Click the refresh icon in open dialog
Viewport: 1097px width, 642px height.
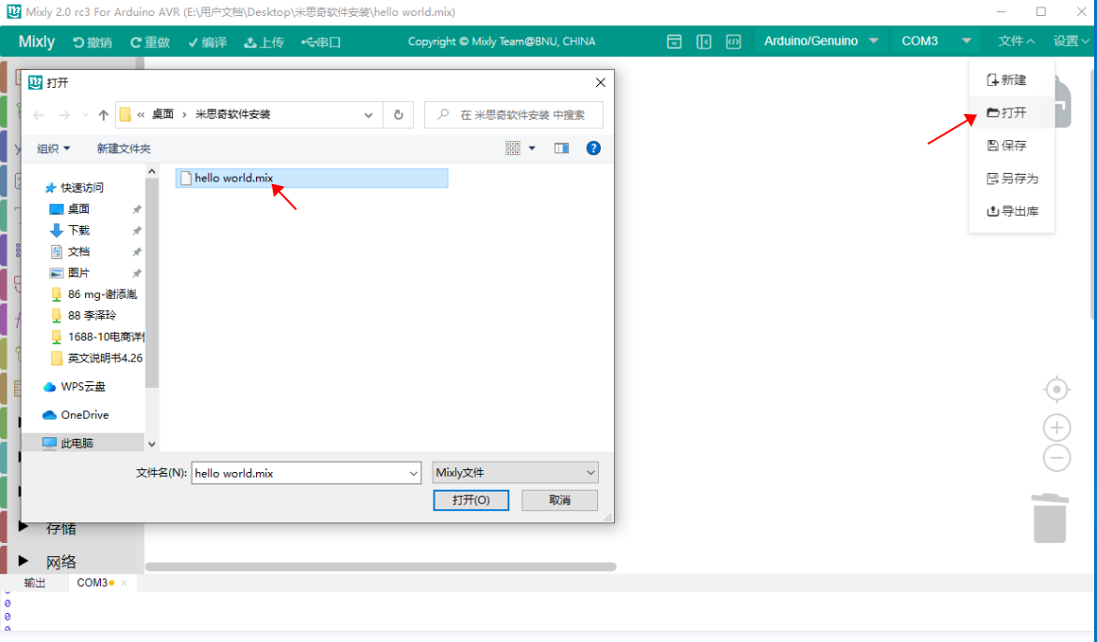(398, 115)
